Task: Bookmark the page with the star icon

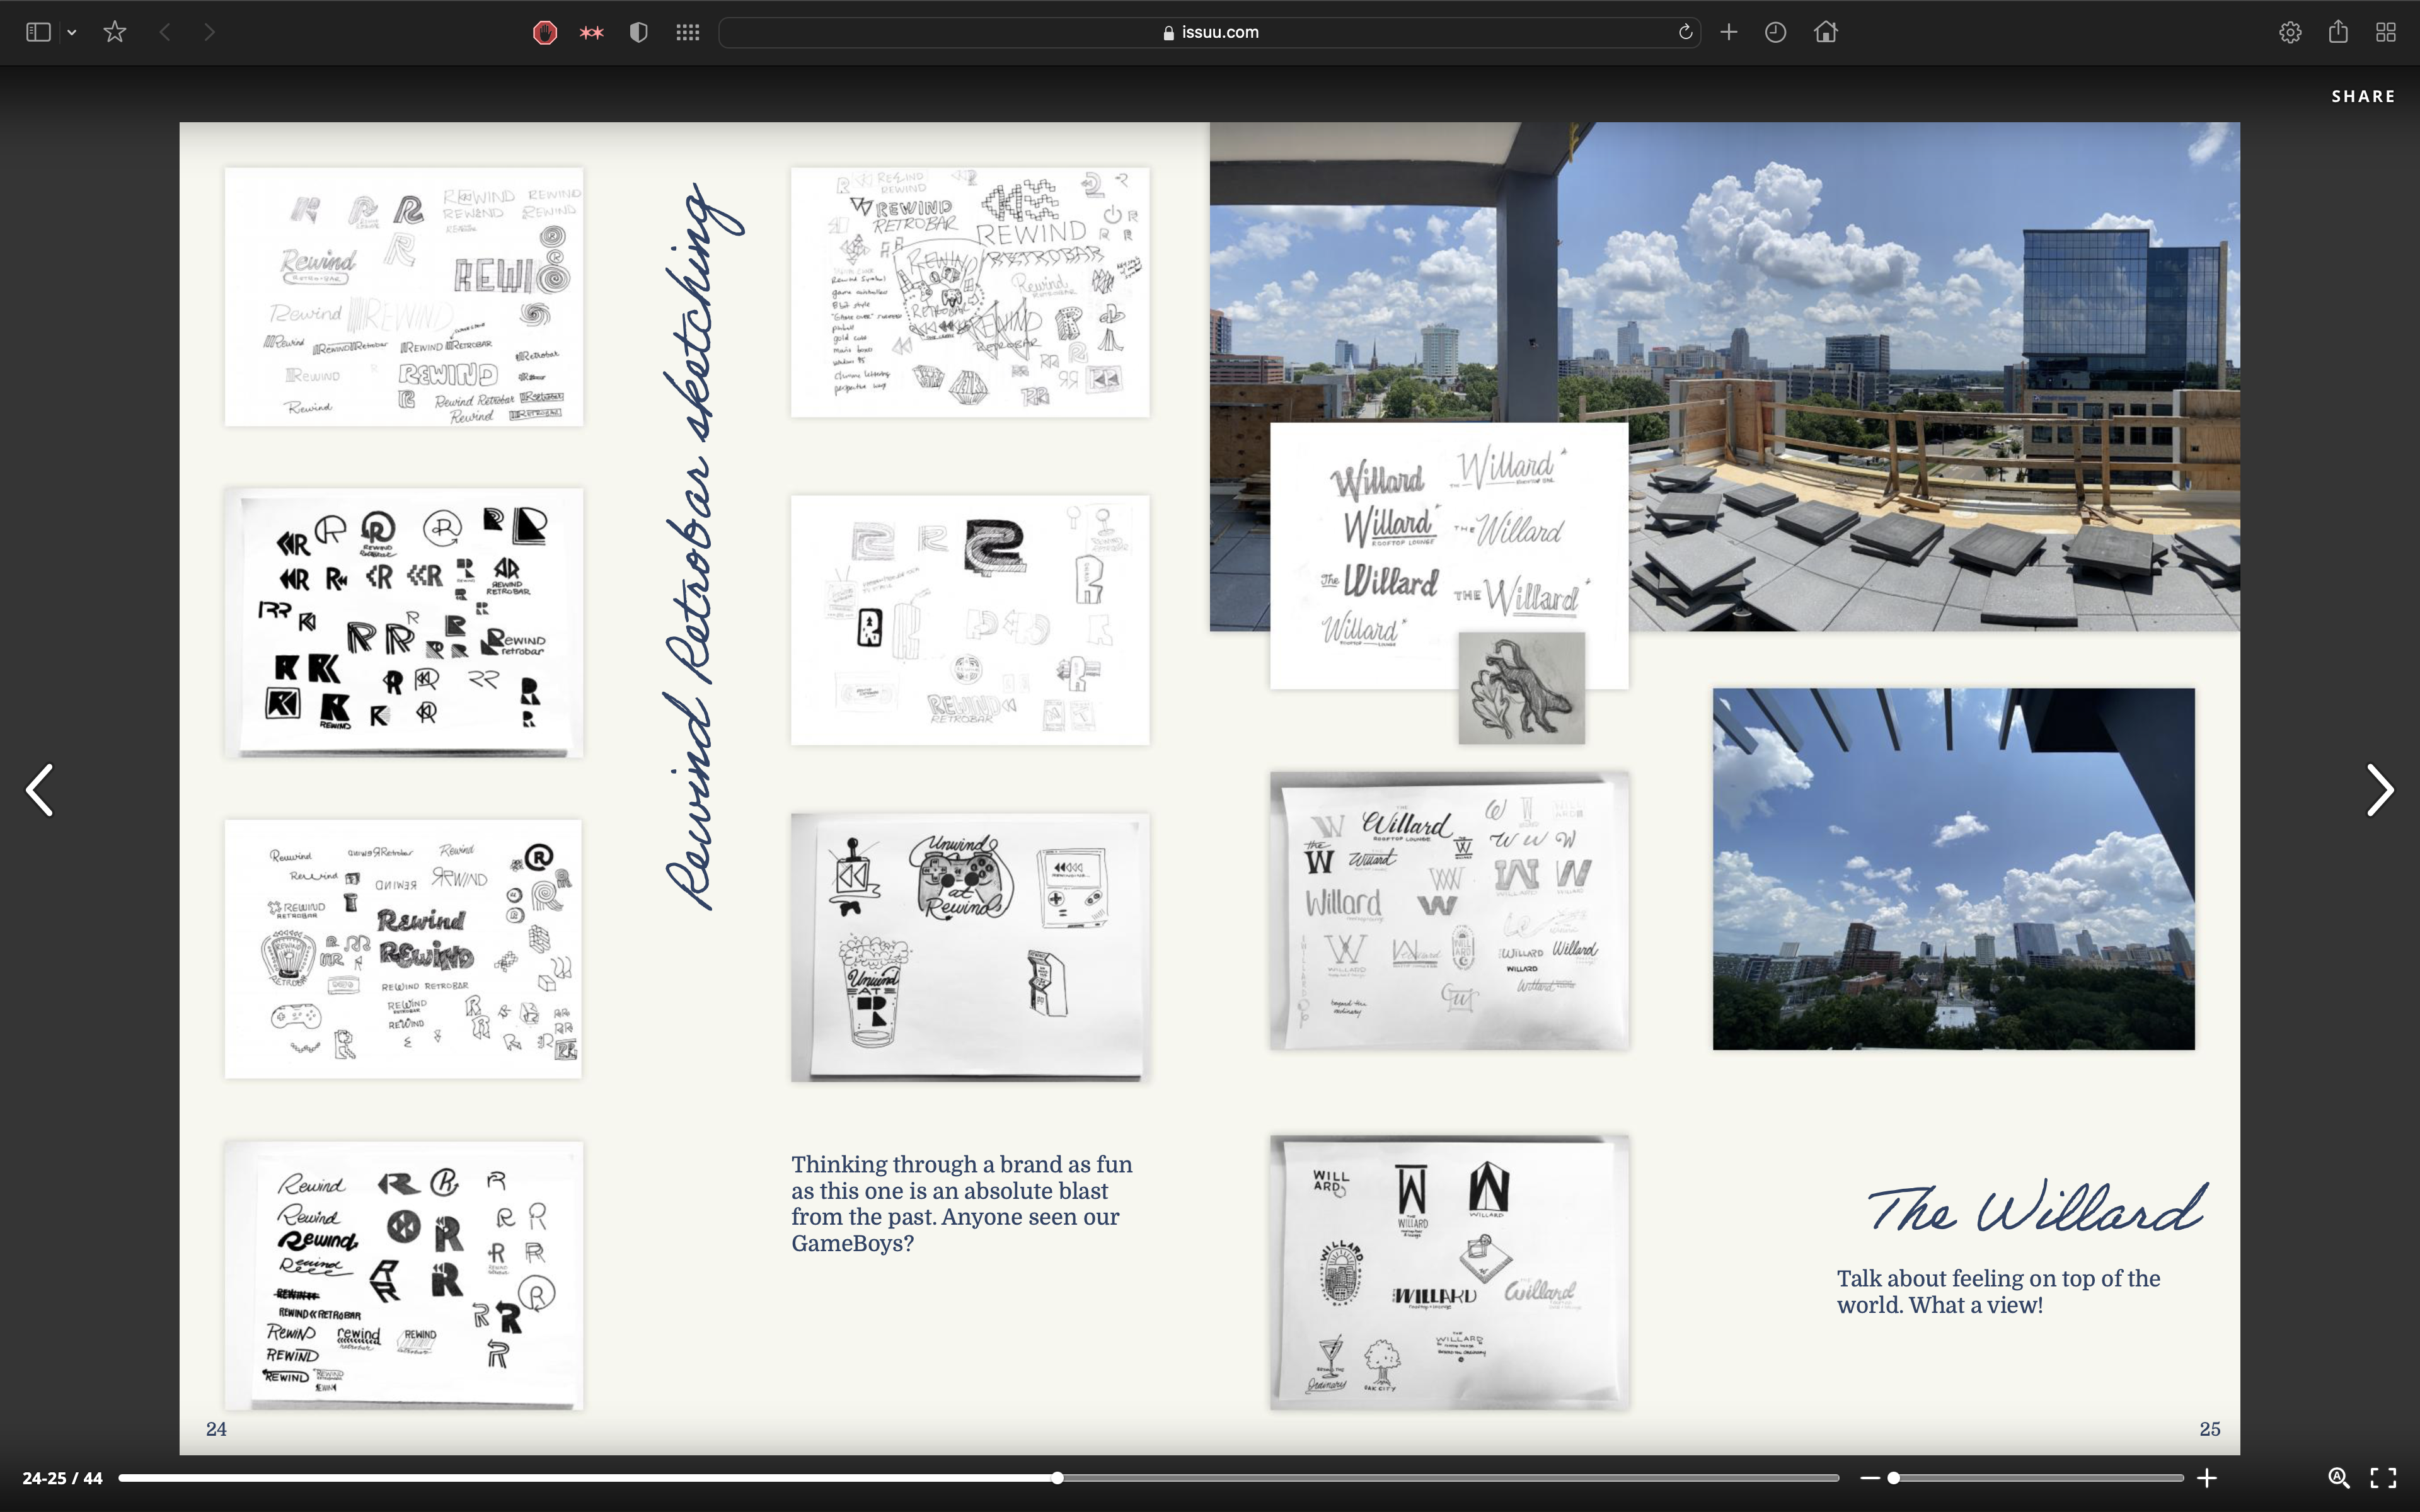Action: pos(115,32)
